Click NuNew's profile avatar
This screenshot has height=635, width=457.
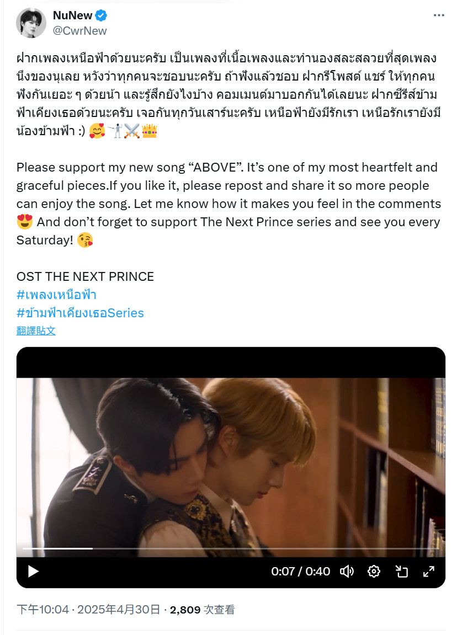coord(31,23)
